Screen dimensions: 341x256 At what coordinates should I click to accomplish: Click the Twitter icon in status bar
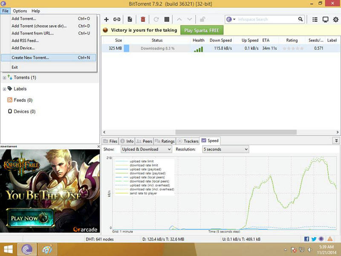click(x=314, y=239)
